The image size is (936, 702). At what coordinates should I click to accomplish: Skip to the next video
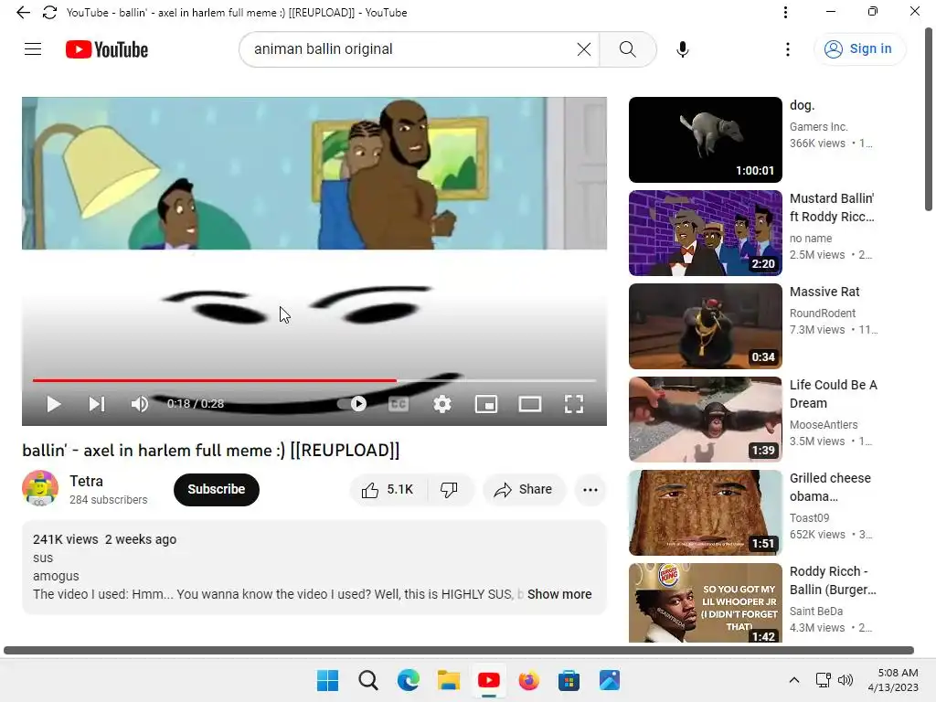97,404
